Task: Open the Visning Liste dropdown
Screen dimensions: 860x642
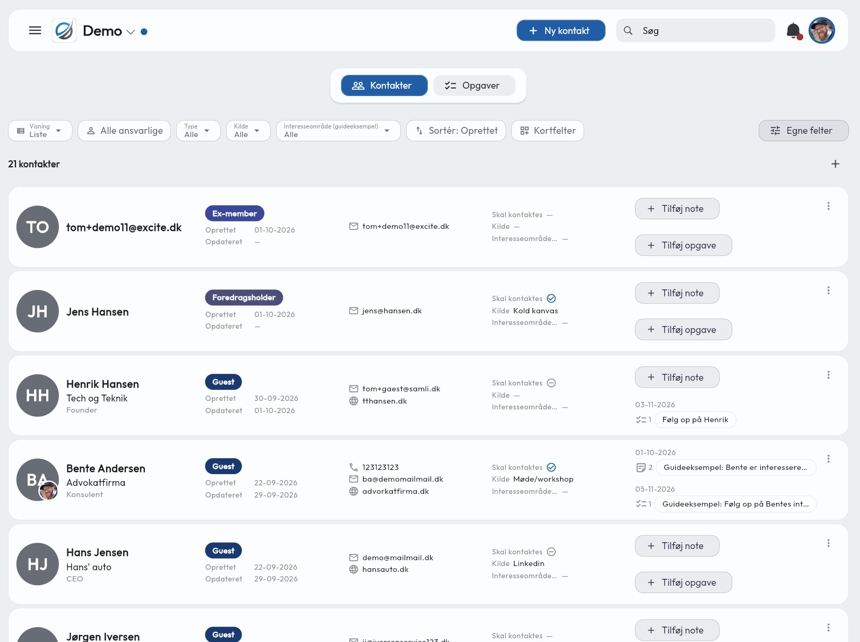Action: (40, 131)
